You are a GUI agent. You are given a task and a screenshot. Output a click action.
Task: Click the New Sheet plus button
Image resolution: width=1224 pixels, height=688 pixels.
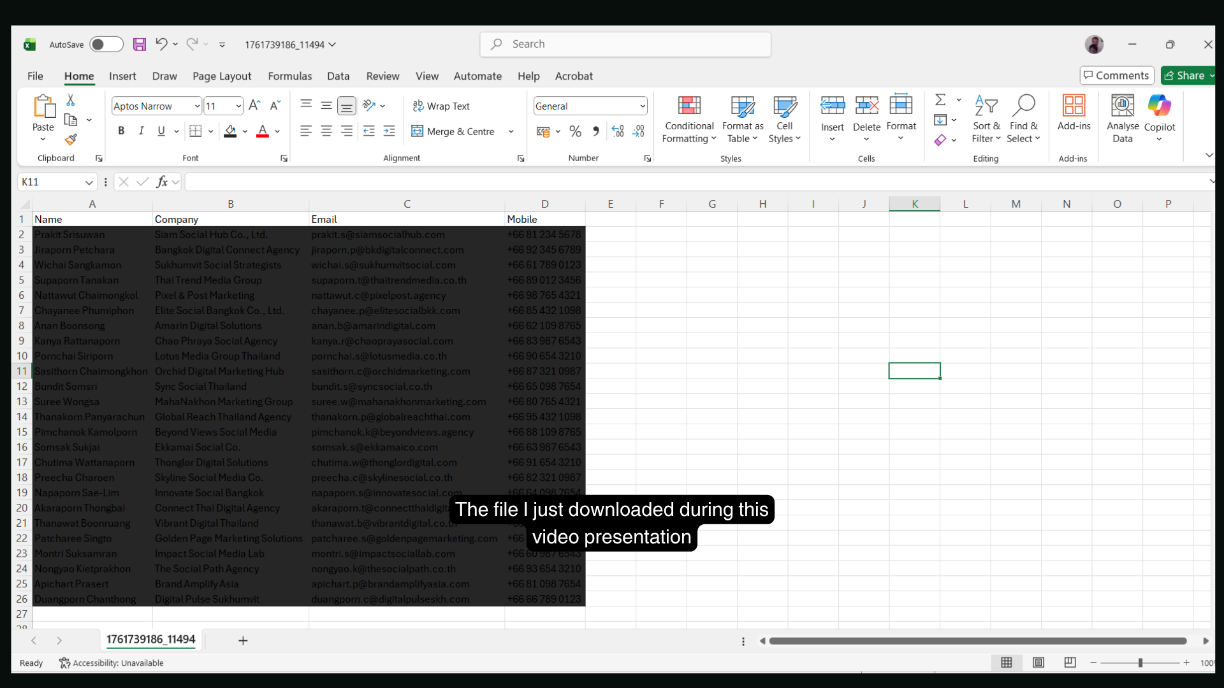(243, 640)
